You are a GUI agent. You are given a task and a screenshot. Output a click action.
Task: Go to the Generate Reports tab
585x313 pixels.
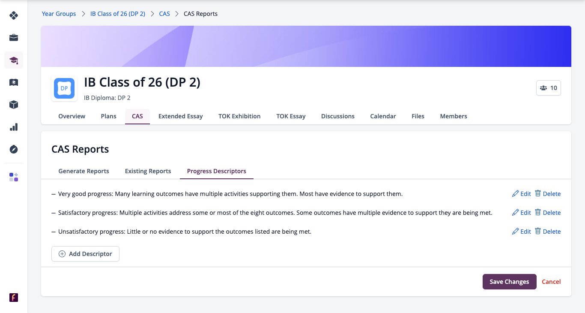tap(84, 171)
